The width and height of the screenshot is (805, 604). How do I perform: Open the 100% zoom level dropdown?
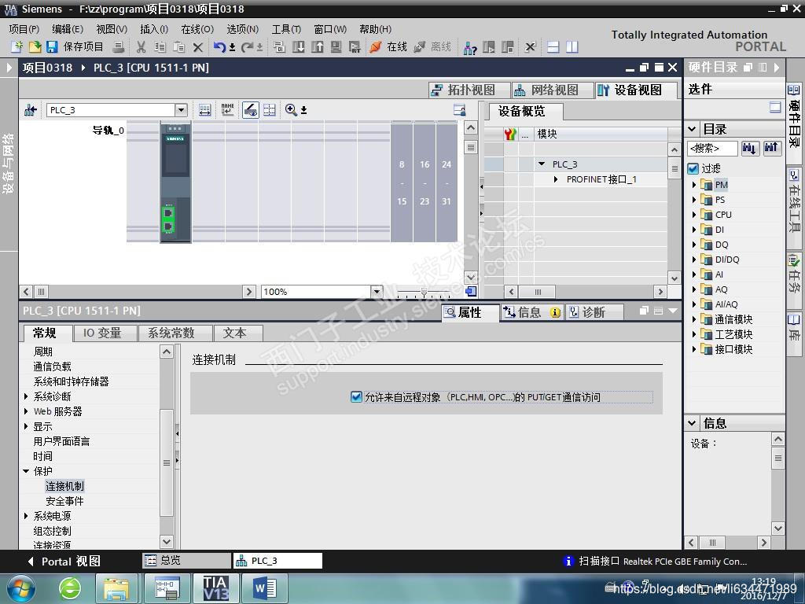point(377,292)
